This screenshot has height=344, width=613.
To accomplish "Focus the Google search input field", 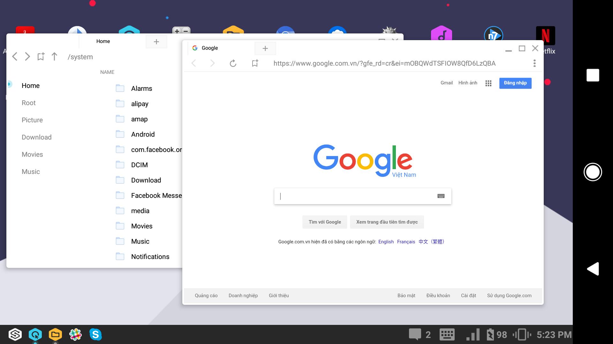I will pyautogui.click(x=363, y=196).
